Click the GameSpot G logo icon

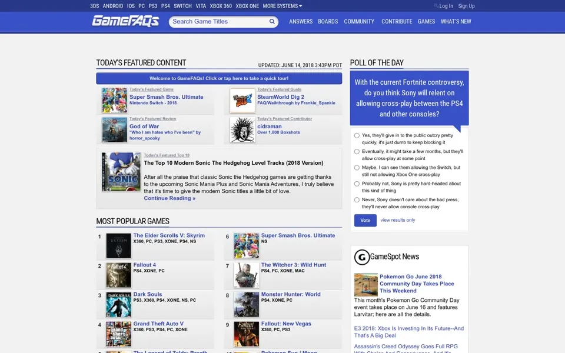pos(361,257)
